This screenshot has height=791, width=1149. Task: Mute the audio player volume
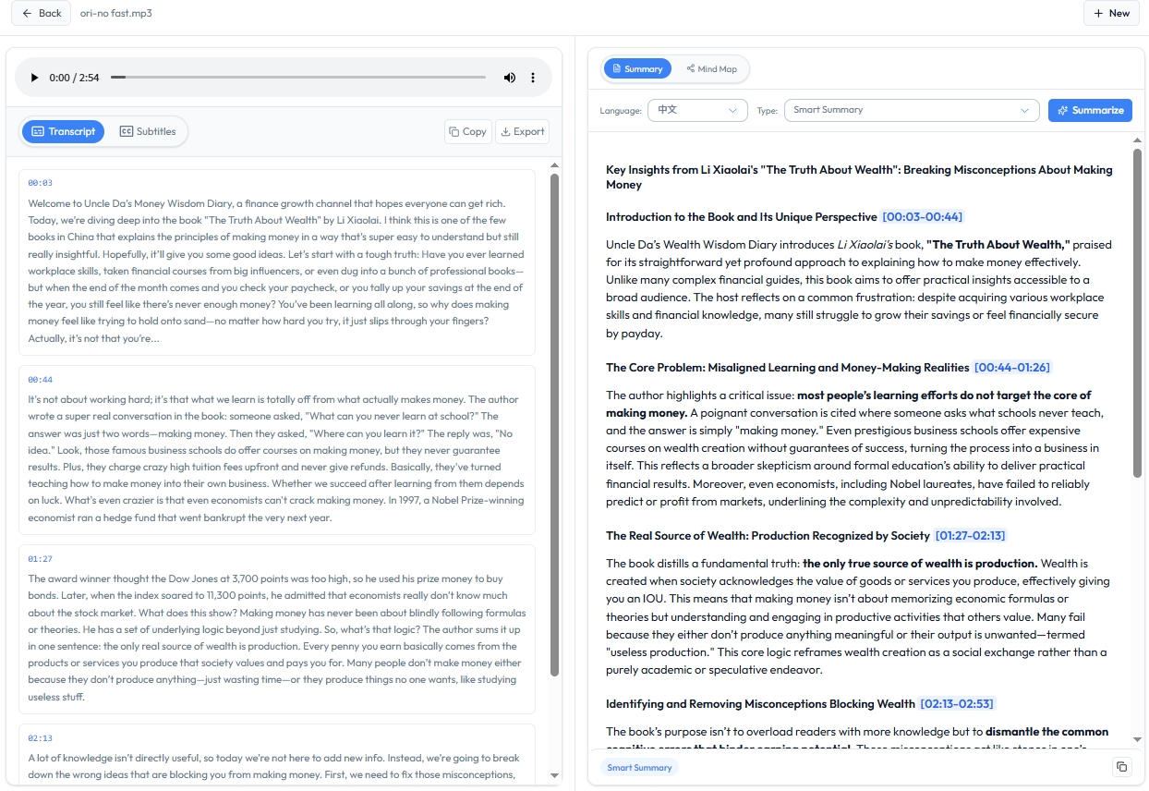[x=509, y=78]
